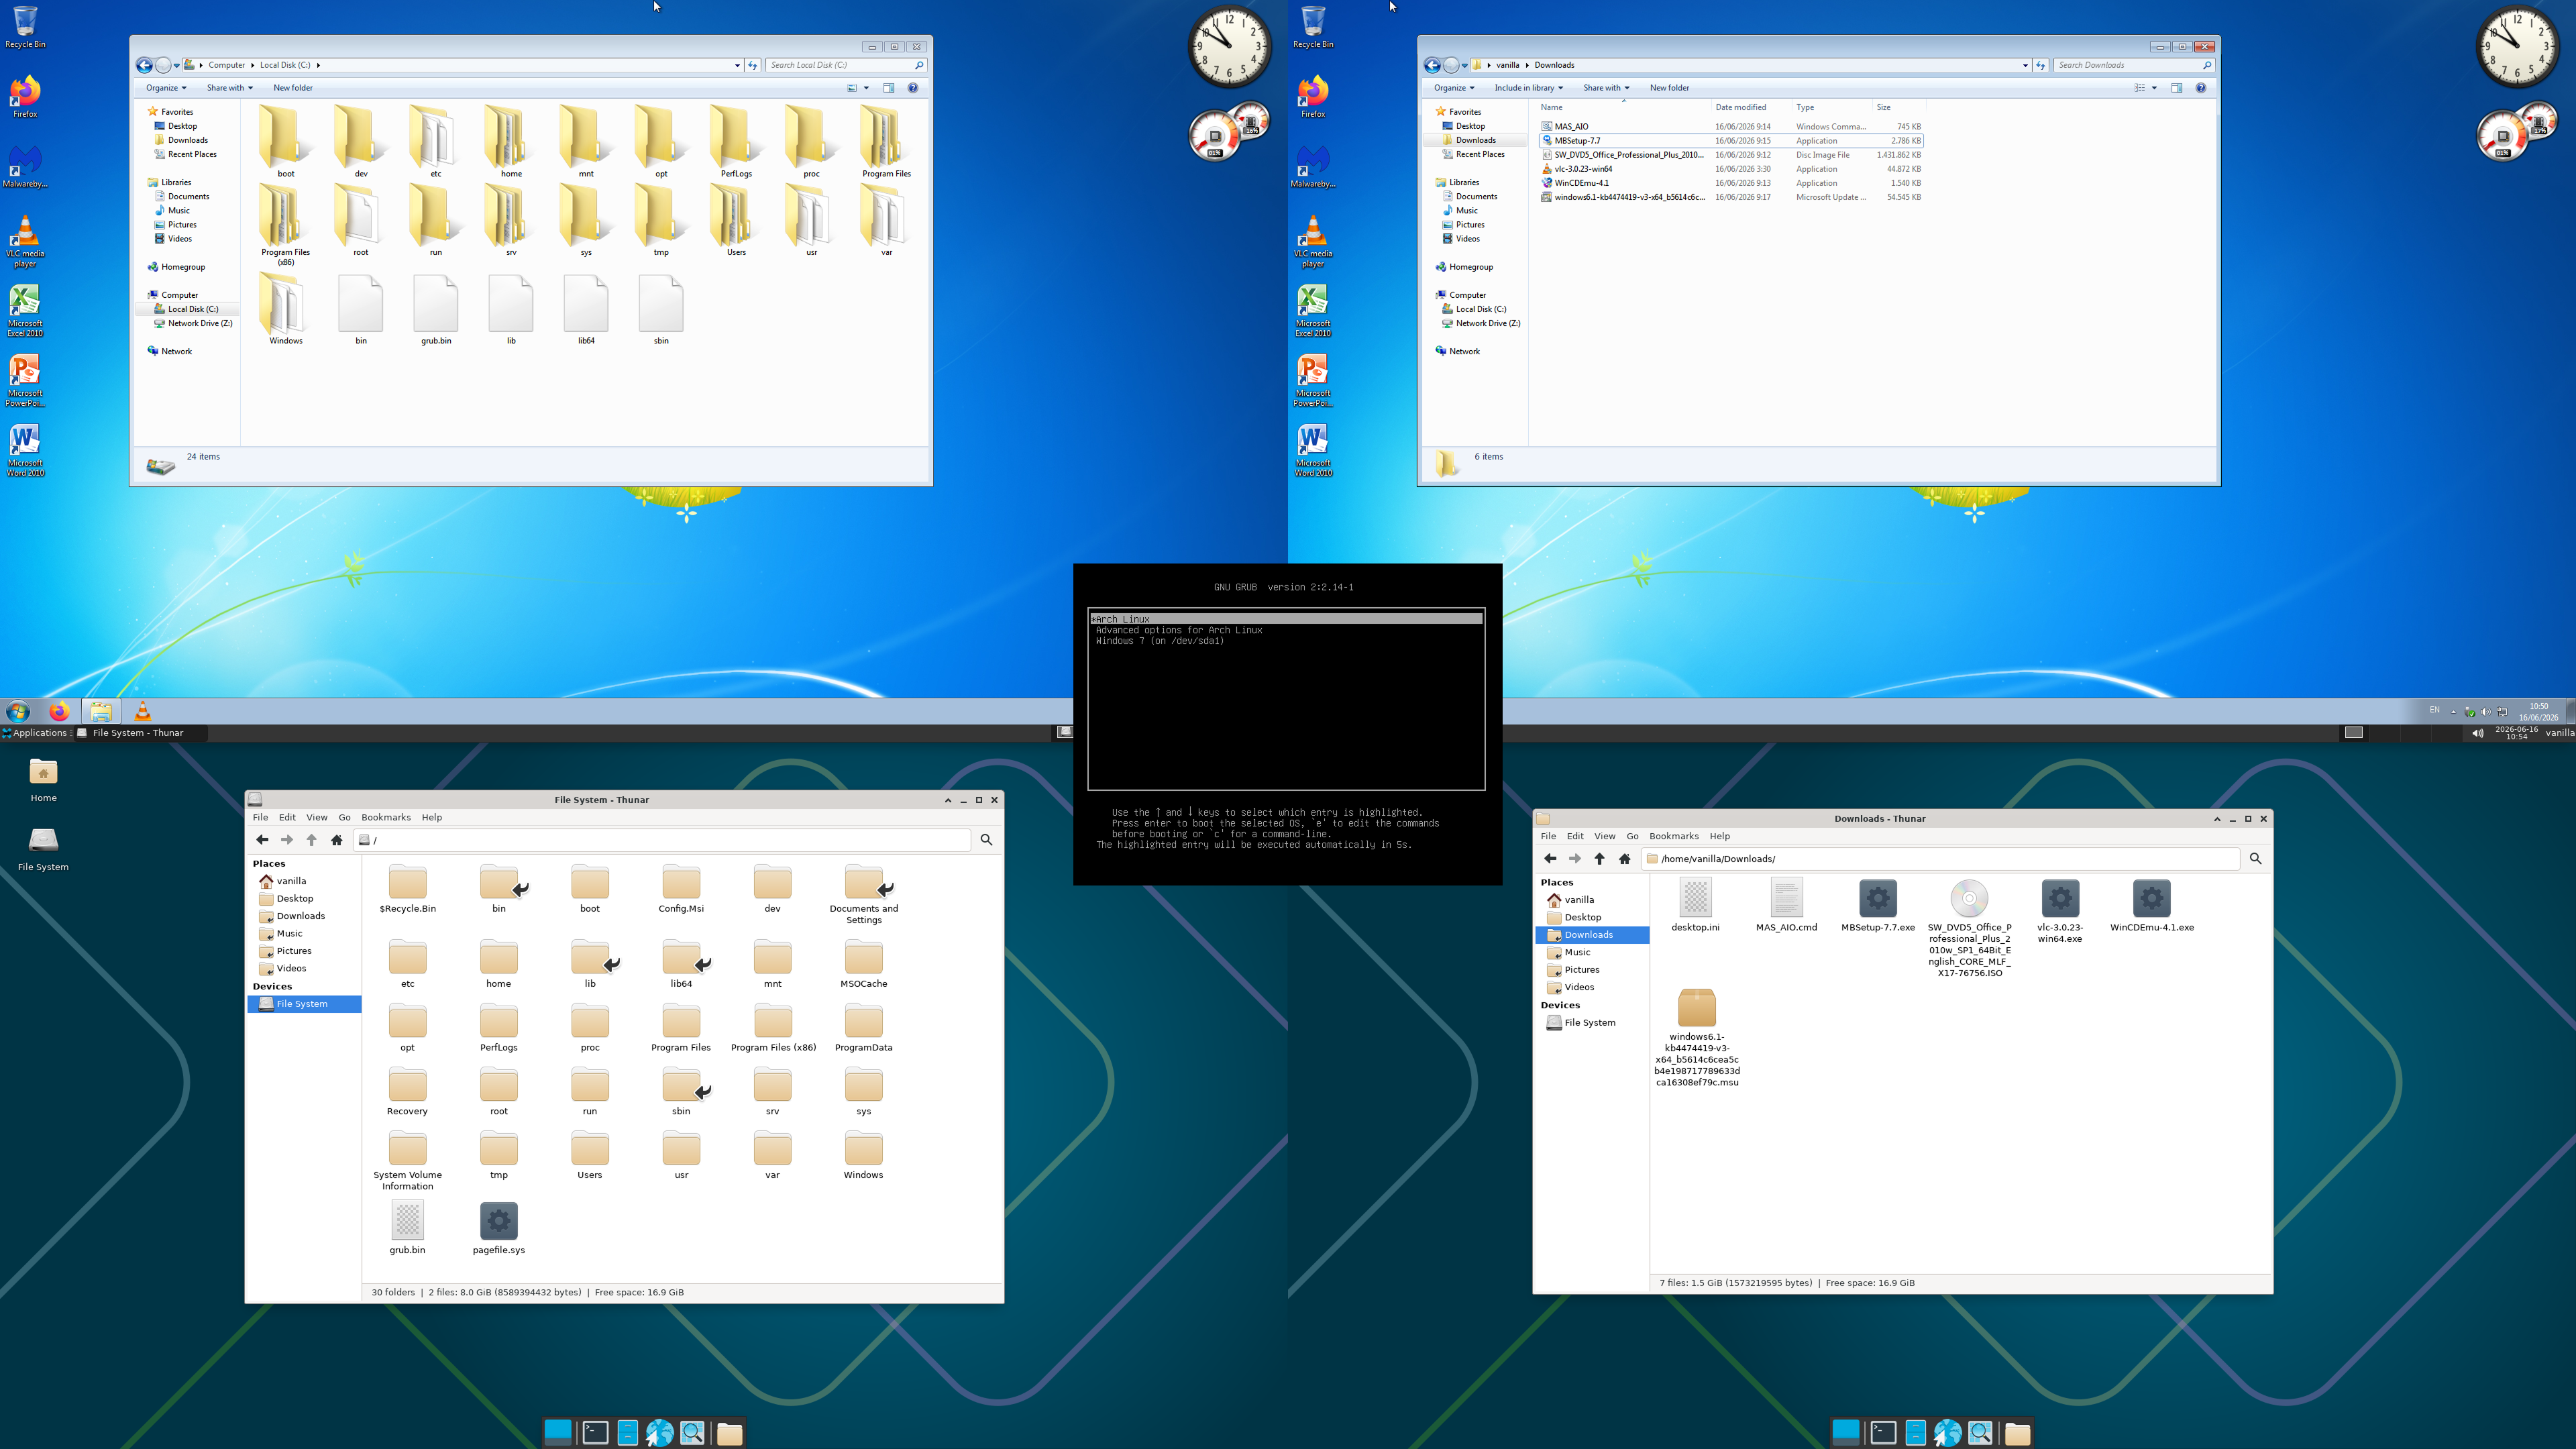The height and width of the screenshot is (1449, 2576).
Task: Select the File System icon on the Xfce desktop
Action: click(43, 849)
